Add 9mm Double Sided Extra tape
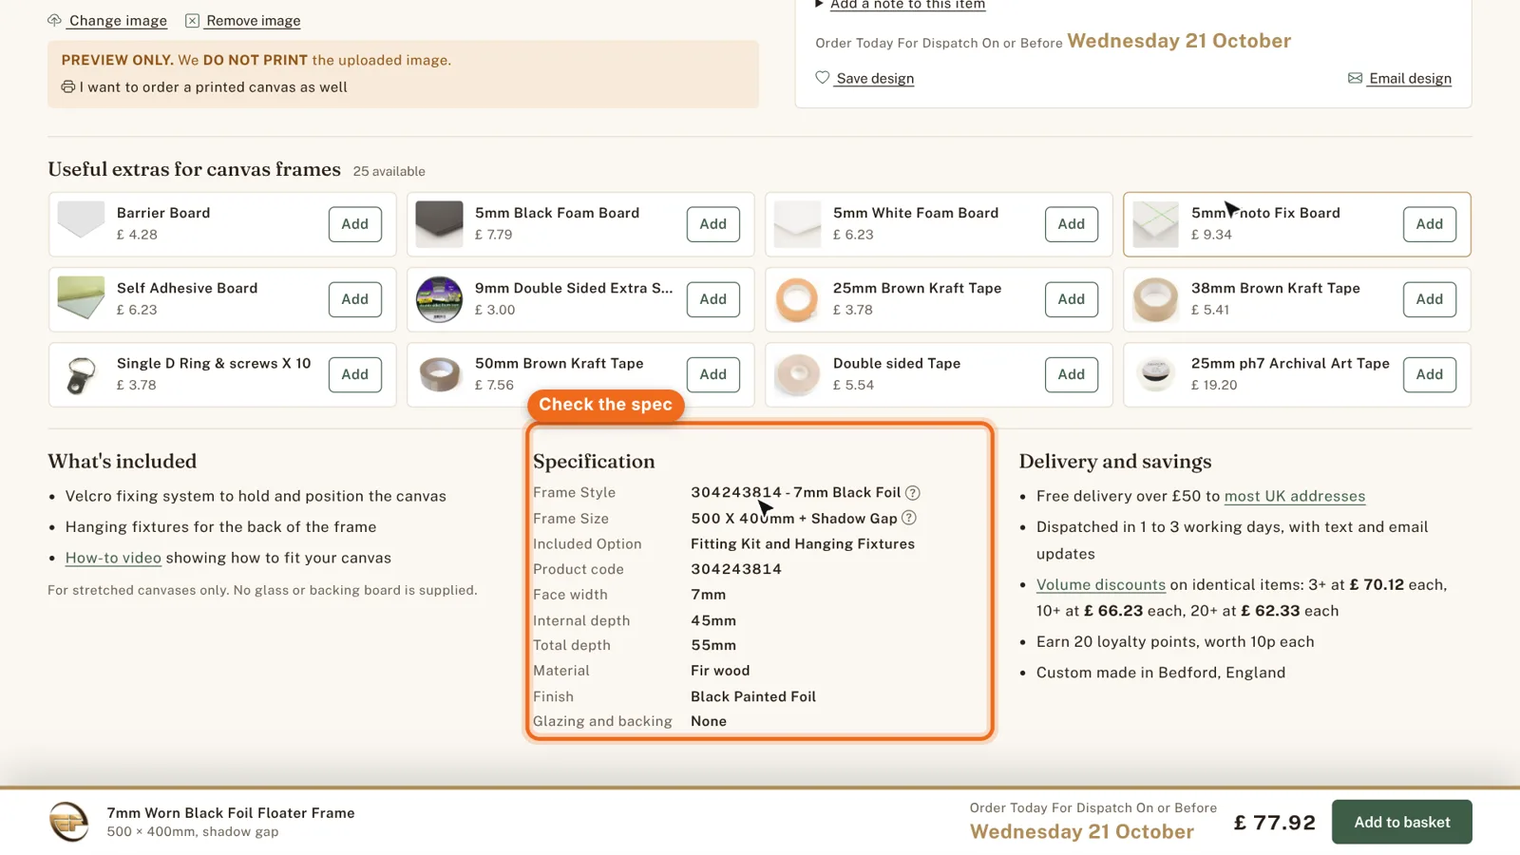Viewport: 1520px width, 855px height. (x=713, y=299)
